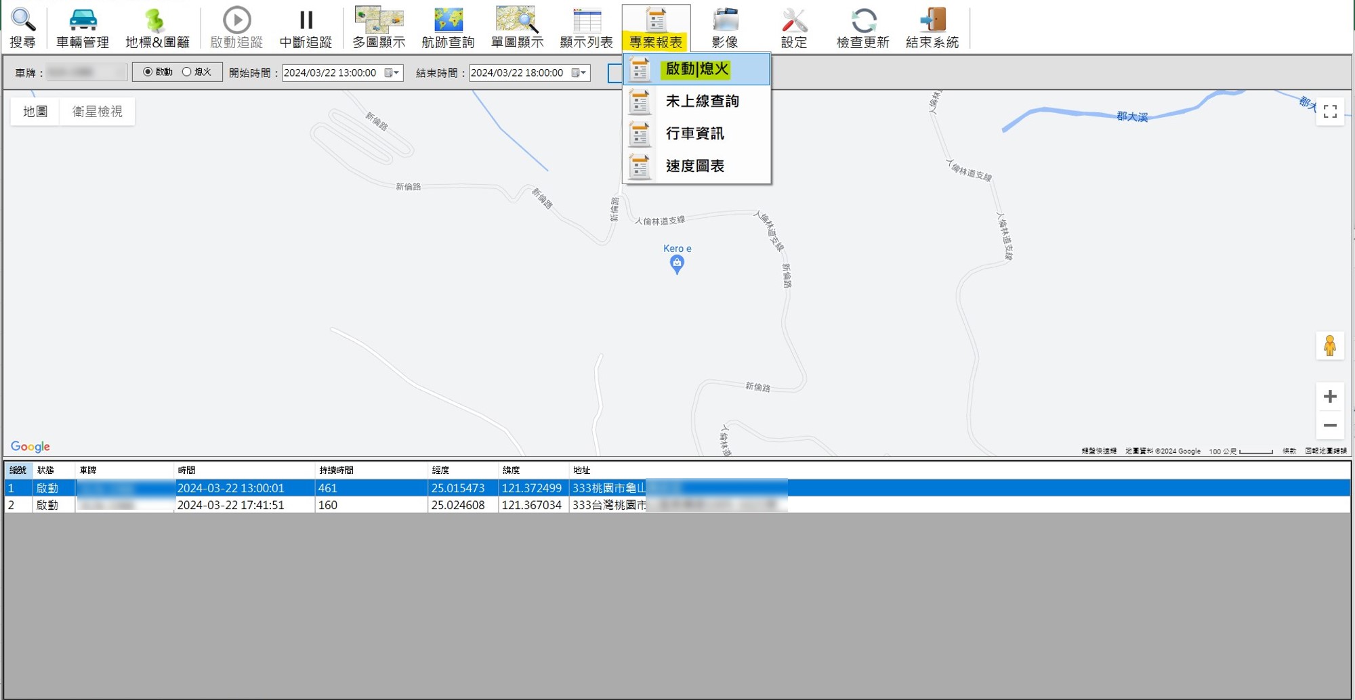The image size is (1355, 700).
Task: Click the 結束時間 datetime value
Action: [518, 72]
